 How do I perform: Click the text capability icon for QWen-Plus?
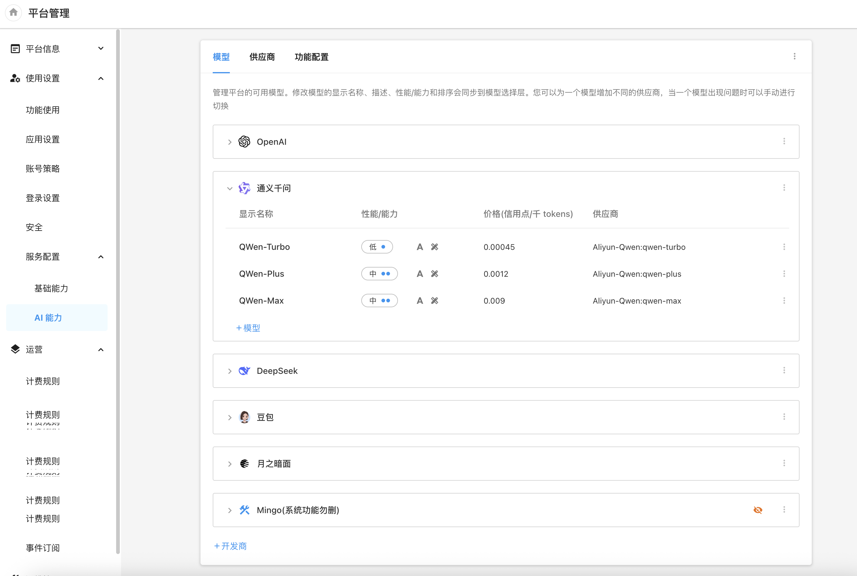click(x=420, y=274)
